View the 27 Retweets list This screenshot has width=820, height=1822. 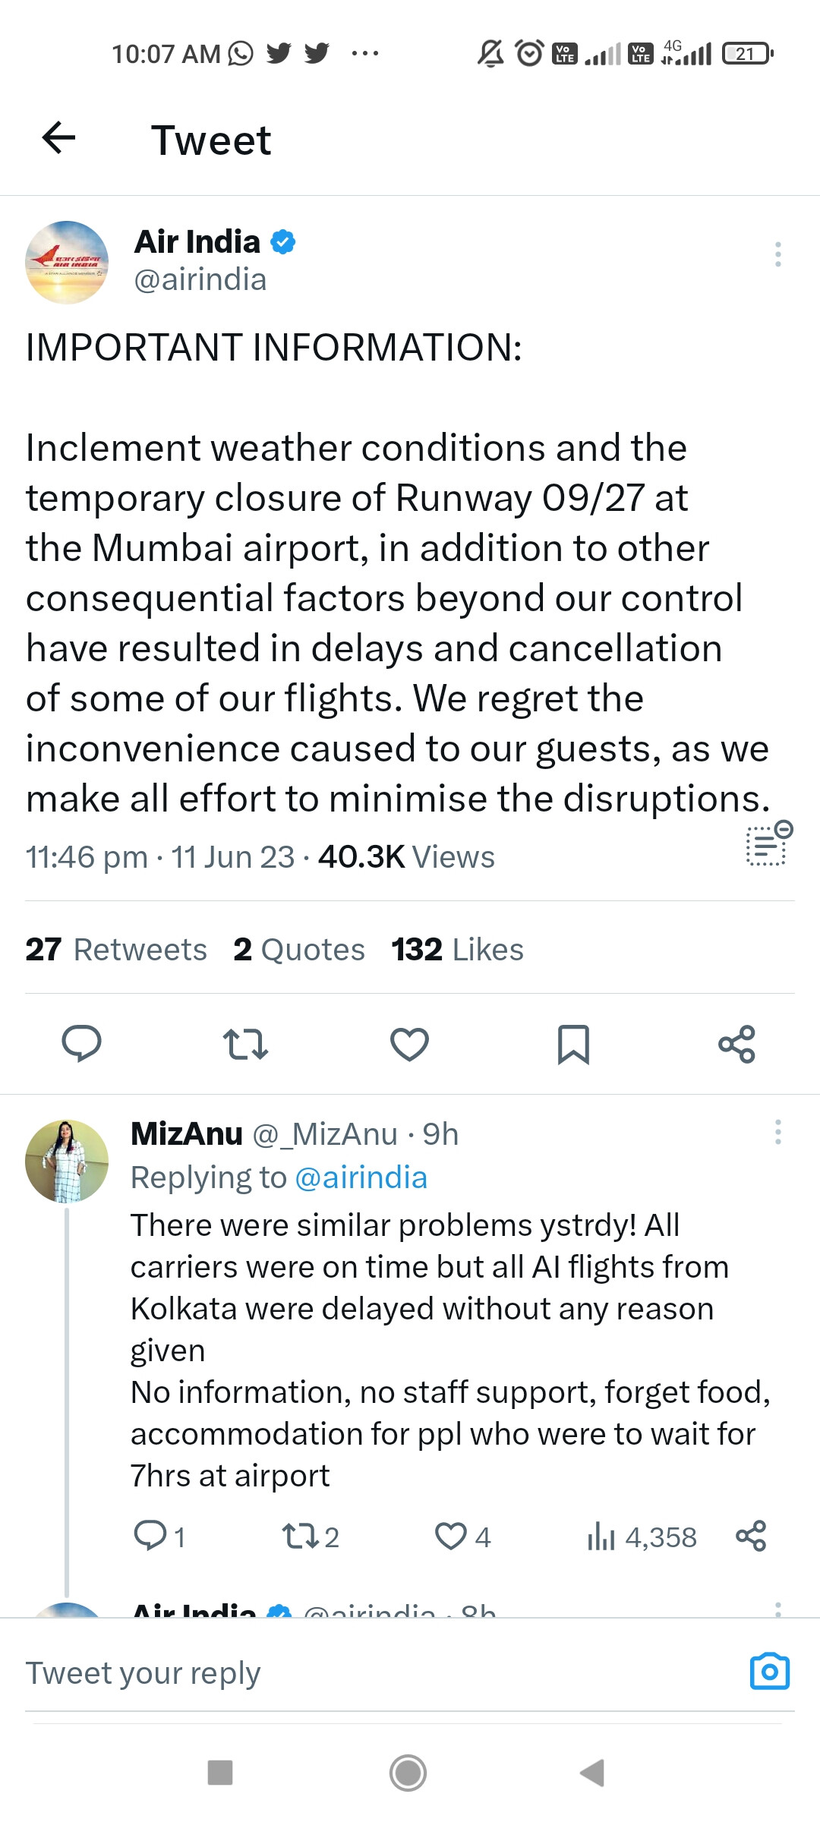(116, 949)
